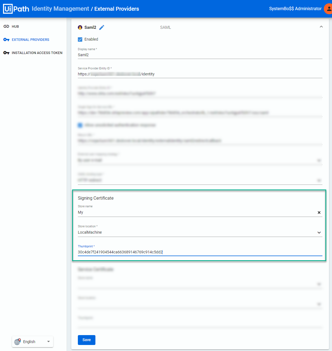Click the Display name input field
This screenshot has width=332, height=351.
click(x=200, y=55)
